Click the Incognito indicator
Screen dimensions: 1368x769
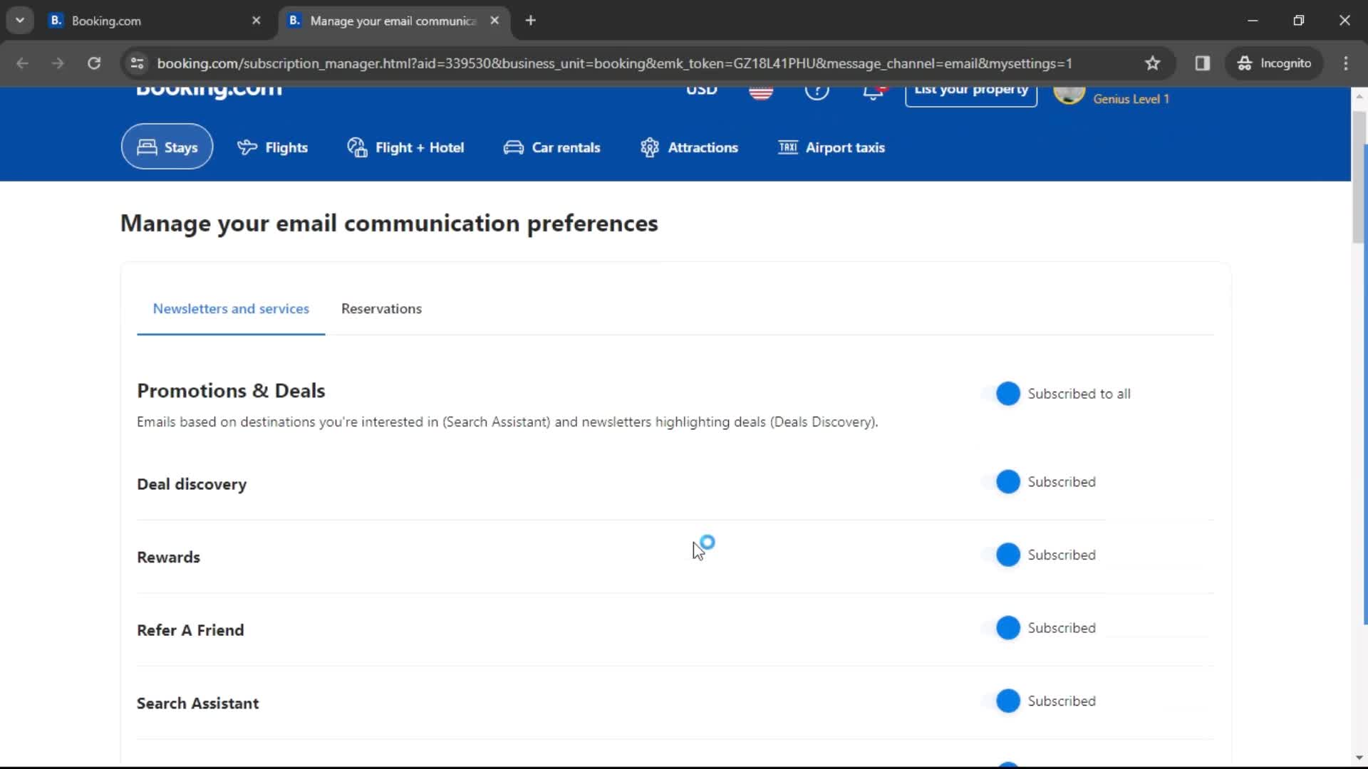point(1274,63)
